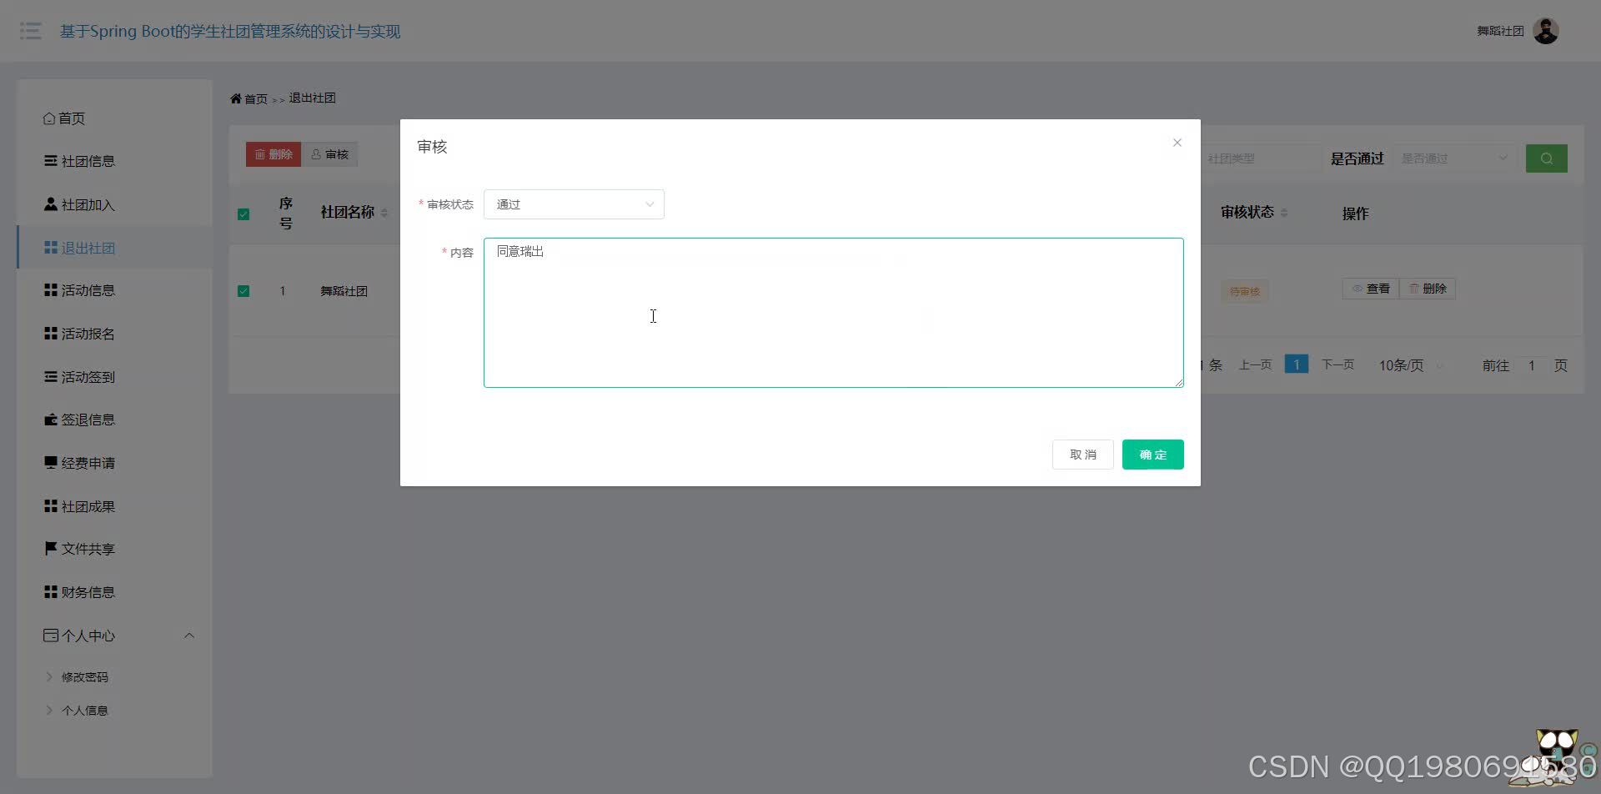Image resolution: width=1601 pixels, height=794 pixels.
Task: Click the green search button
Action: (1547, 158)
